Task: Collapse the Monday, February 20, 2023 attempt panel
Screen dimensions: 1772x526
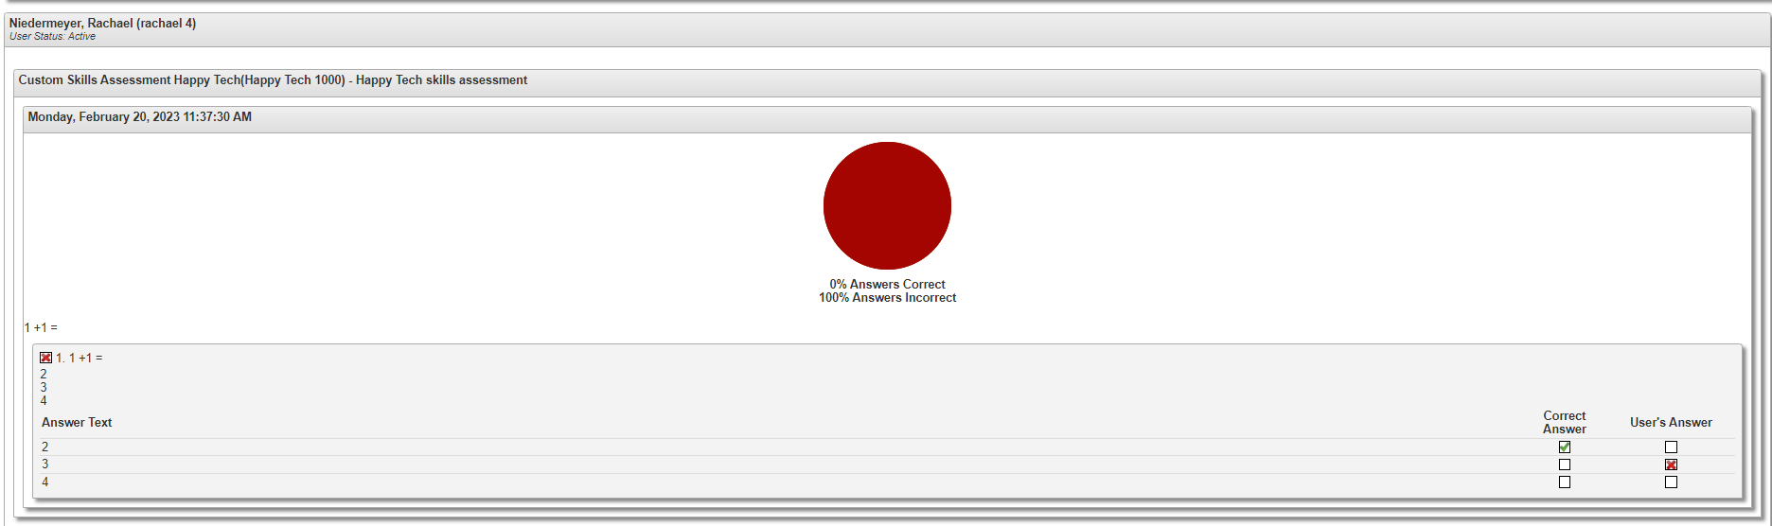Action: tap(139, 117)
